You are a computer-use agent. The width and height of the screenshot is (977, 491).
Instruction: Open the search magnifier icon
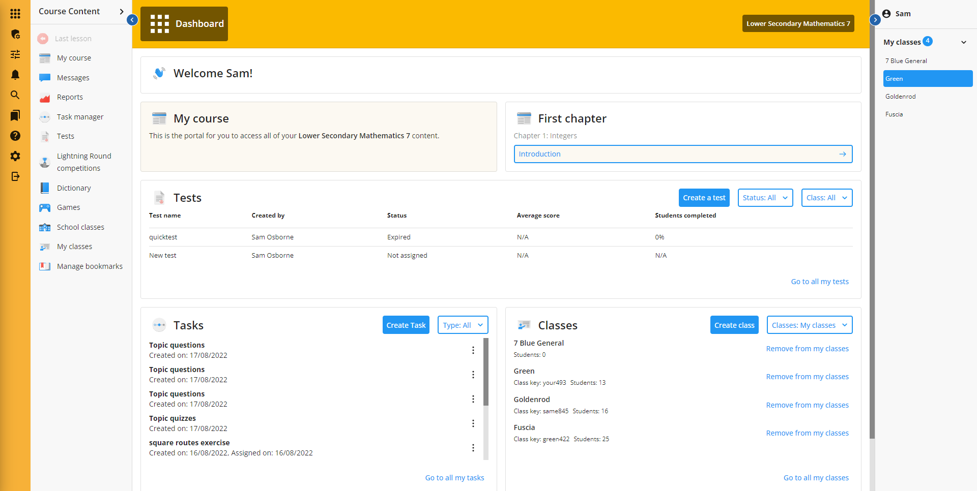click(15, 95)
